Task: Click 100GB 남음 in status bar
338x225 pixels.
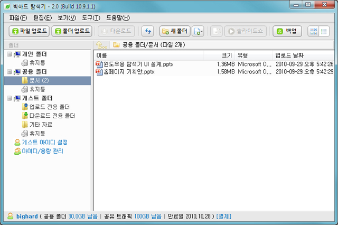Action: tap(148, 217)
